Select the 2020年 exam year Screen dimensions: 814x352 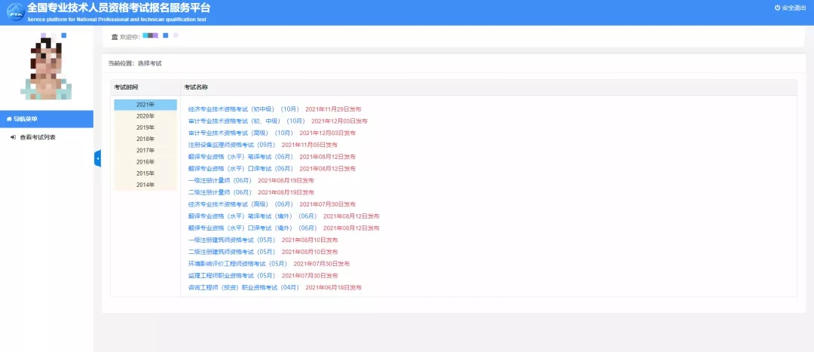point(145,116)
